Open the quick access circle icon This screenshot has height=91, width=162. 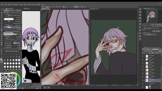point(140,9)
